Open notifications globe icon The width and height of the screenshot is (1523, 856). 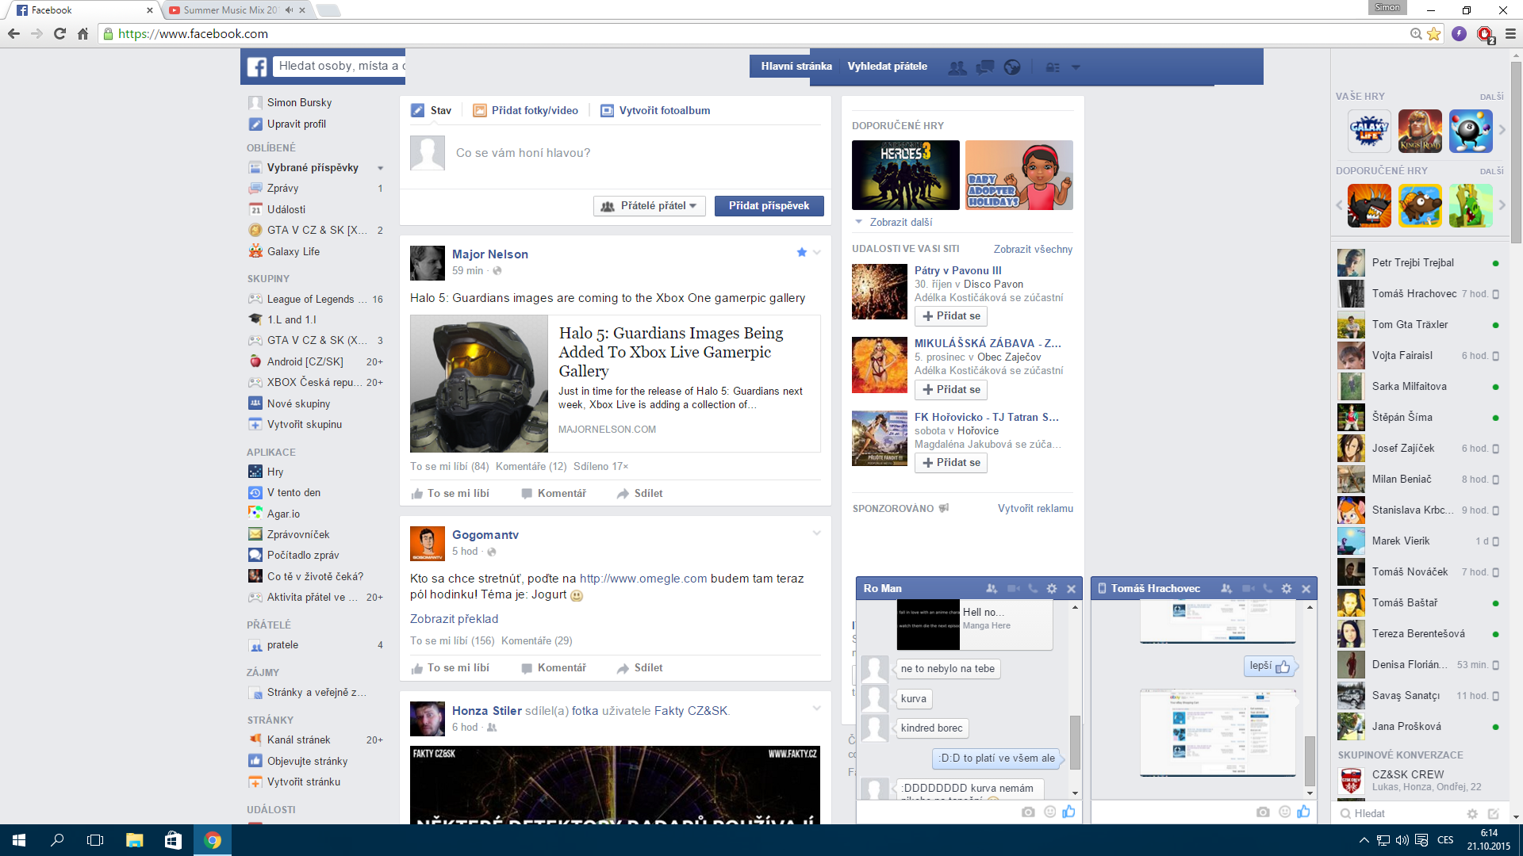1011,67
